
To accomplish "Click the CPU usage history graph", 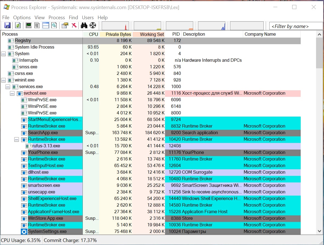I will coord(115,26).
